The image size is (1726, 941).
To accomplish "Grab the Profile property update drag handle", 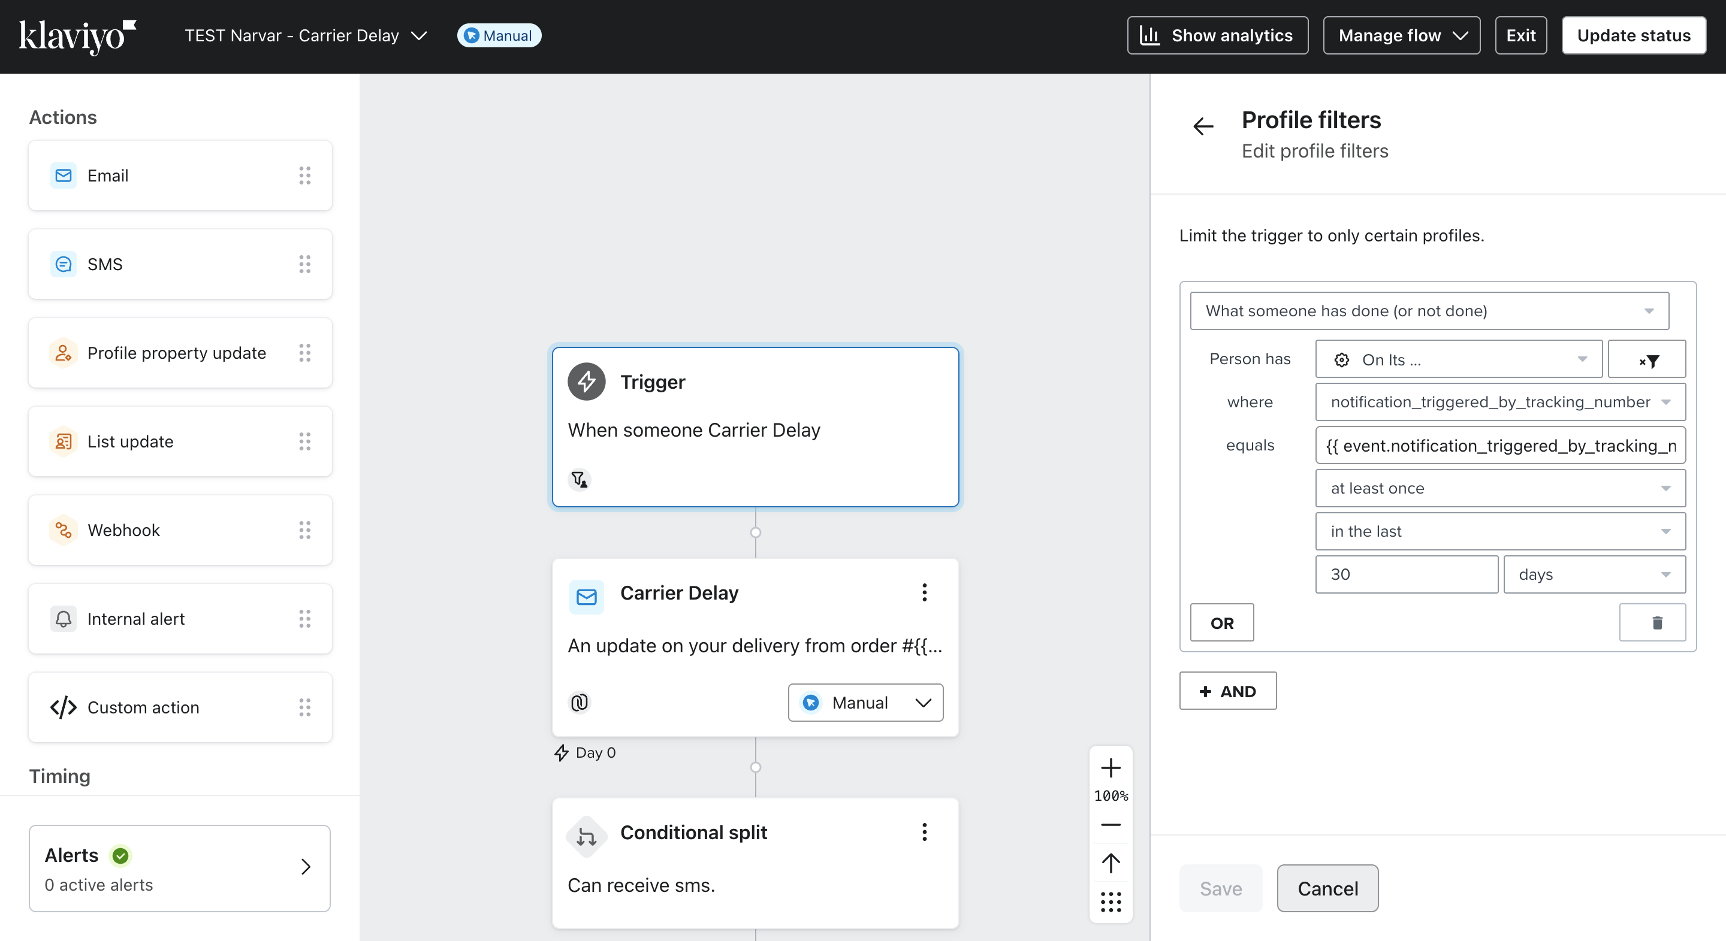I will 305,353.
